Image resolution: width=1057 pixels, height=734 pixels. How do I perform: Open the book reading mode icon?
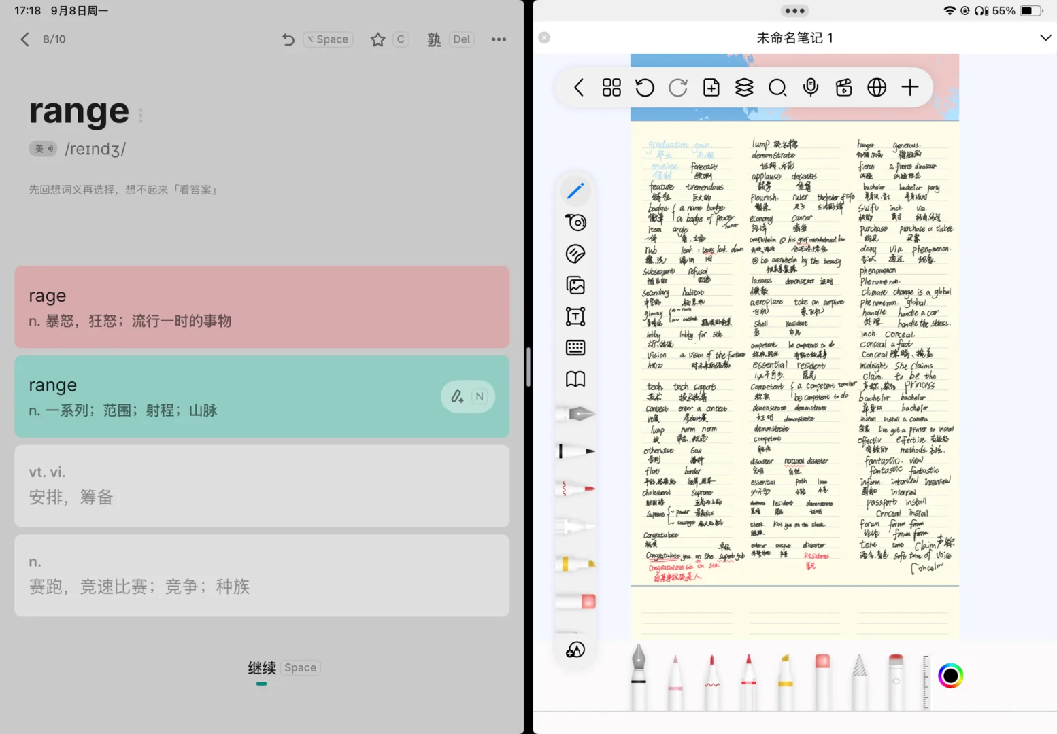(x=575, y=379)
